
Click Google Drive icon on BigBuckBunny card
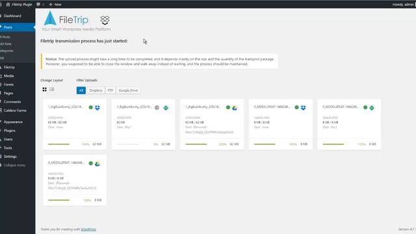pyautogui.click(x=235, y=108)
